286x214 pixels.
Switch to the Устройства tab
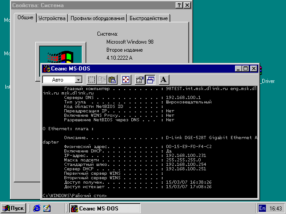[52, 18]
